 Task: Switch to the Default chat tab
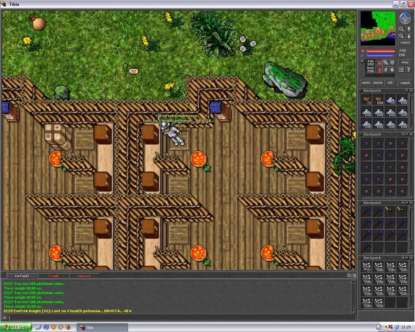click(22, 276)
